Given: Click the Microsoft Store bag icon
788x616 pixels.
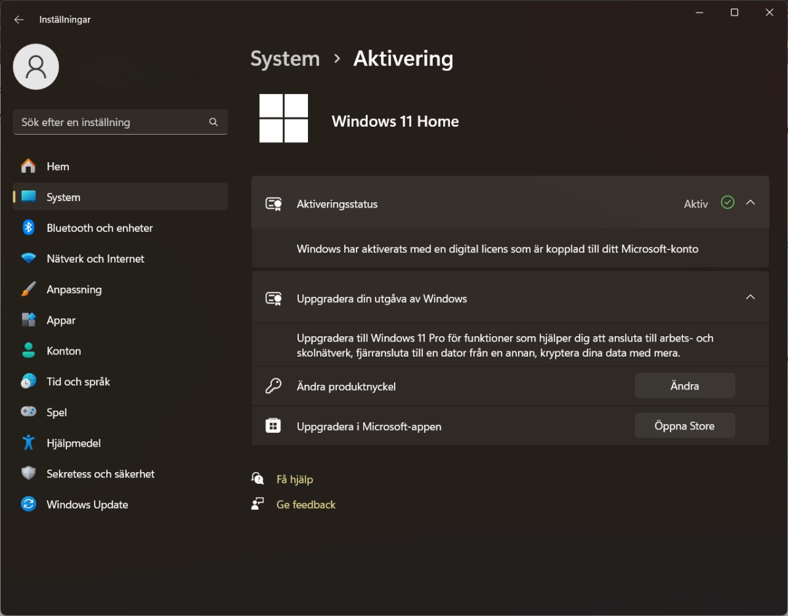Looking at the screenshot, I should pyautogui.click(x=273, y=426).
